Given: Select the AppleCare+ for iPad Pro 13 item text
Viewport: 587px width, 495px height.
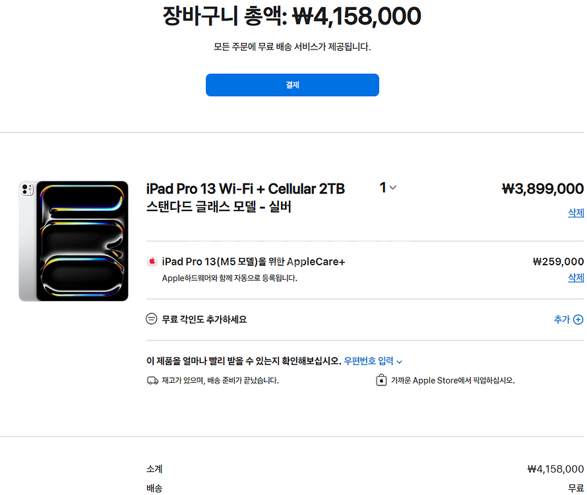Looking at the screenshot, I should [253, 261].
